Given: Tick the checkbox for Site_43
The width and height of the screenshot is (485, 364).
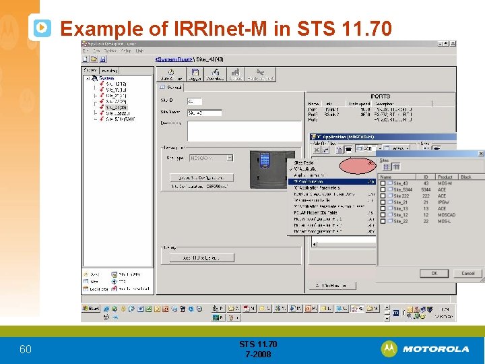Looking at the screenshot, I should pos(383,183).
